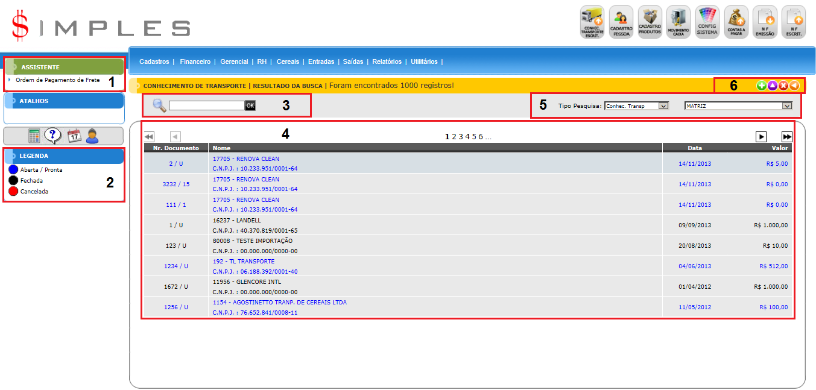The image size is (816, 390).
Task: Open the Financeiro menu
Action: 195,61
